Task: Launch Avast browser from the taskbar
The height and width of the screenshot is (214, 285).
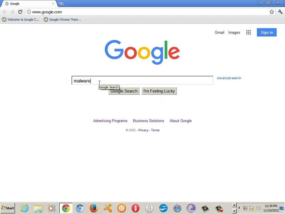Action: point(108,208)
